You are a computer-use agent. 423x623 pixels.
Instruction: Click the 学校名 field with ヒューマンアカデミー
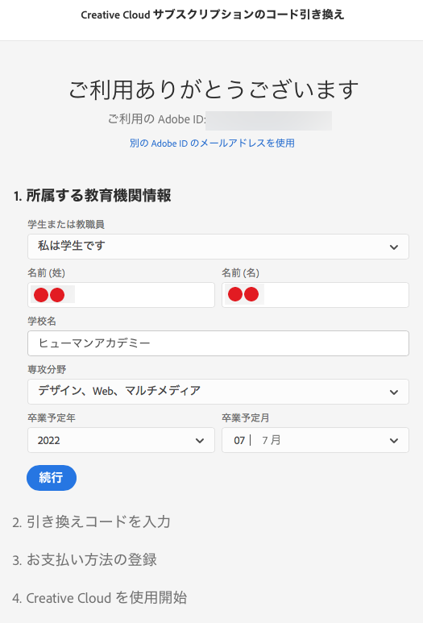coord(218,343)
